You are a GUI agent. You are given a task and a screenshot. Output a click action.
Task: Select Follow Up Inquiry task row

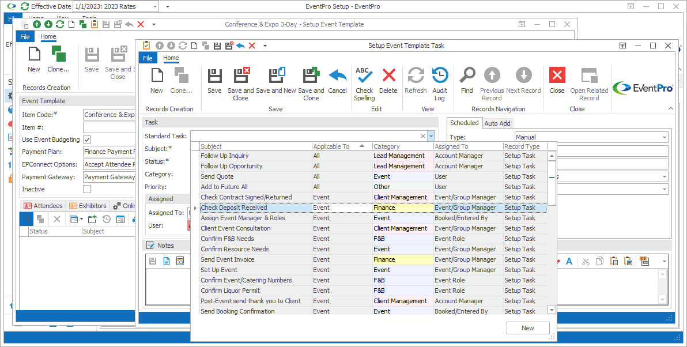click(x=373, y=156)
